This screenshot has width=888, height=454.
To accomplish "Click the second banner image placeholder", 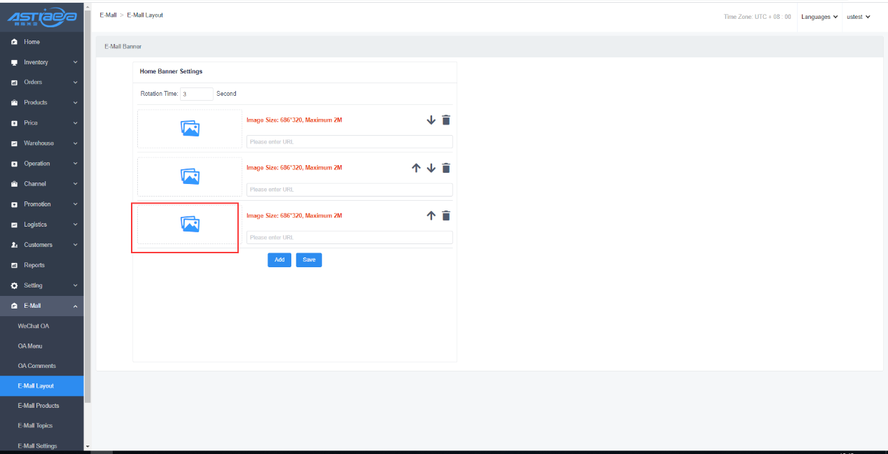I will (x=190, y=177).
